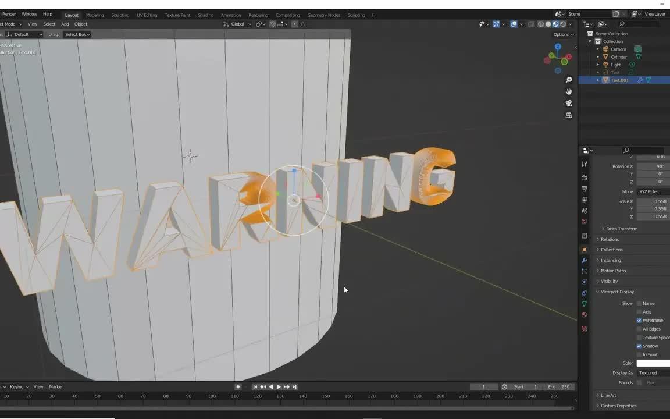
Task: Open the Transform Orientation dropdown showing Global
Action: (237, 24)
